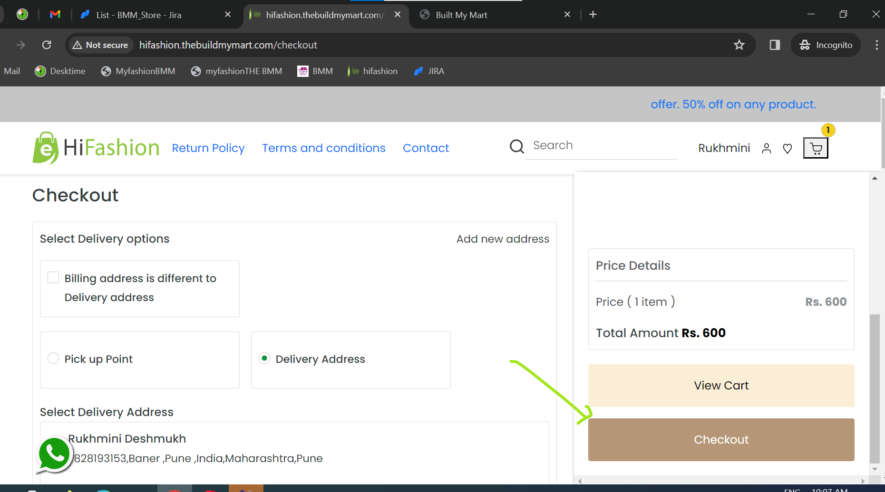The width and height of the screenshot is (885, 492).
Task: Open the Desktime bookmark
Action: (60, 71)
